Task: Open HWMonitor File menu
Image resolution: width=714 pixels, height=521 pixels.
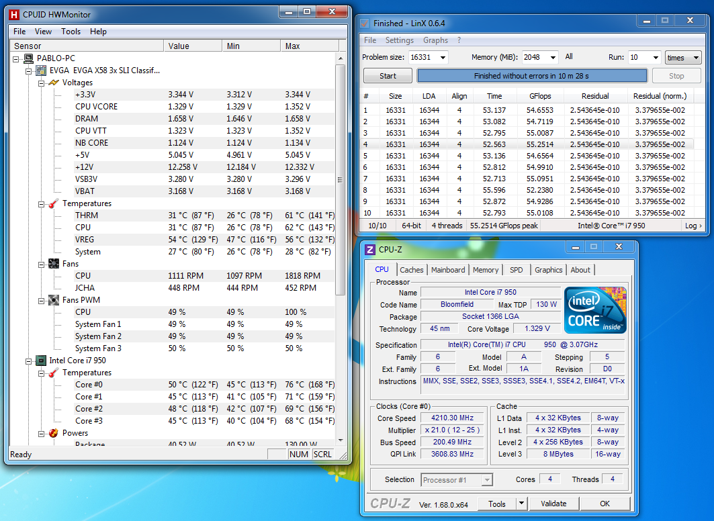Action: 19,32
